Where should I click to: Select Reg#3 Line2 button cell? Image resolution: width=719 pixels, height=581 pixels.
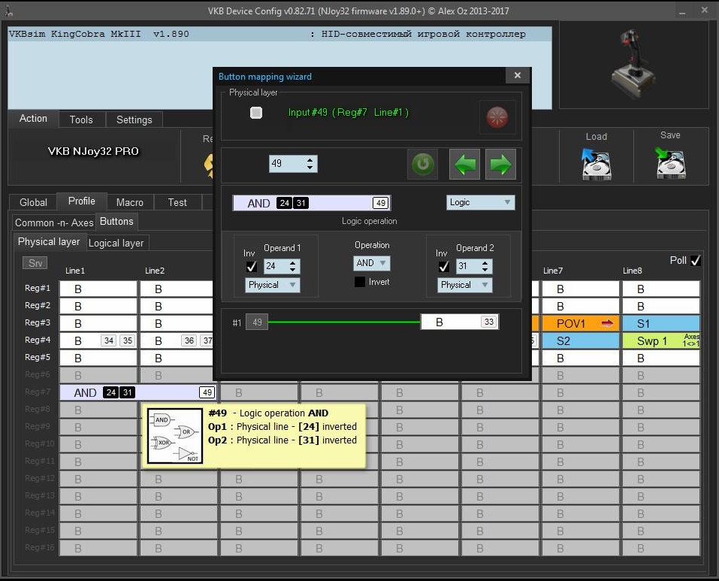click(x=177, y=323)
